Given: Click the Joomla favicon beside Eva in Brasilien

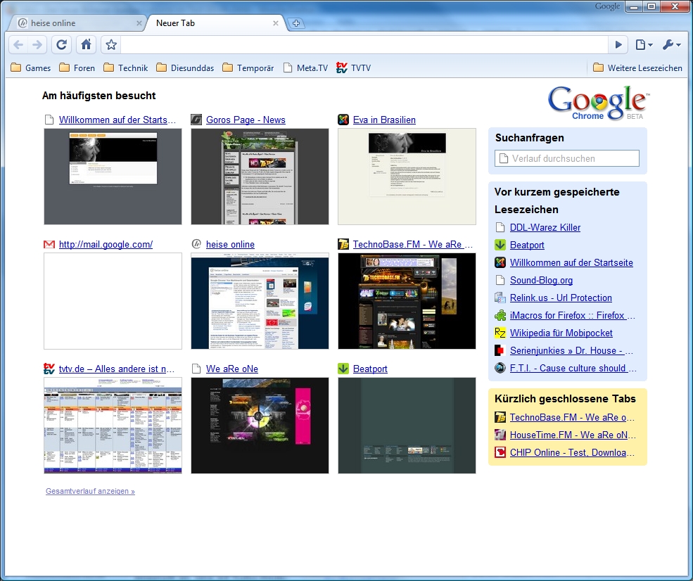Looking at the screenshot, I should (x=343, y=120).
